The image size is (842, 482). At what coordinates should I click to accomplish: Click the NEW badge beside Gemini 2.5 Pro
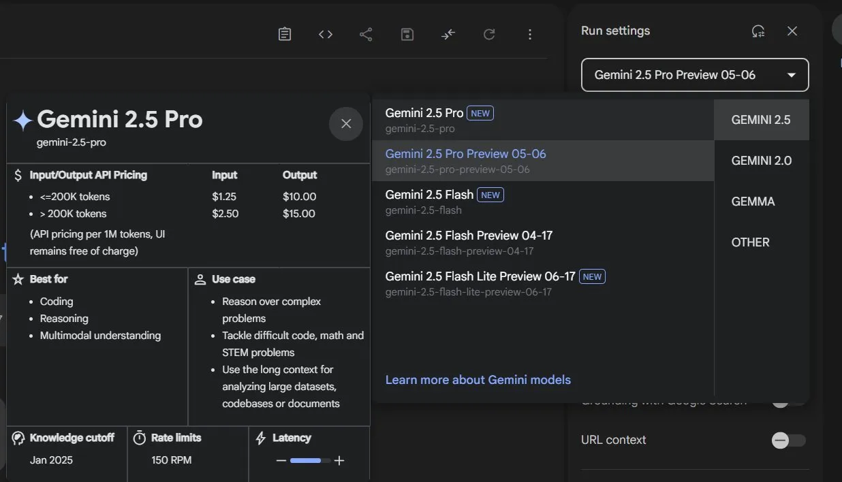480,113
